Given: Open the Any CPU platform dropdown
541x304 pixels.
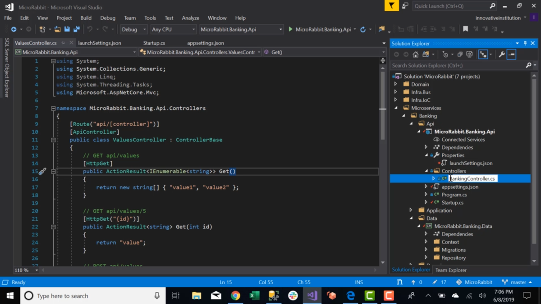Looking at the screenshot, I should [x=173, y=29].
